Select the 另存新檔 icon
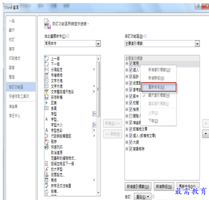 pyautogui.click(x=46, y=97)
